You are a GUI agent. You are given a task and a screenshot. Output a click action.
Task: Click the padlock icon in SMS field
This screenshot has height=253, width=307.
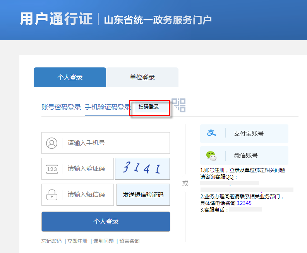point(51,194)
